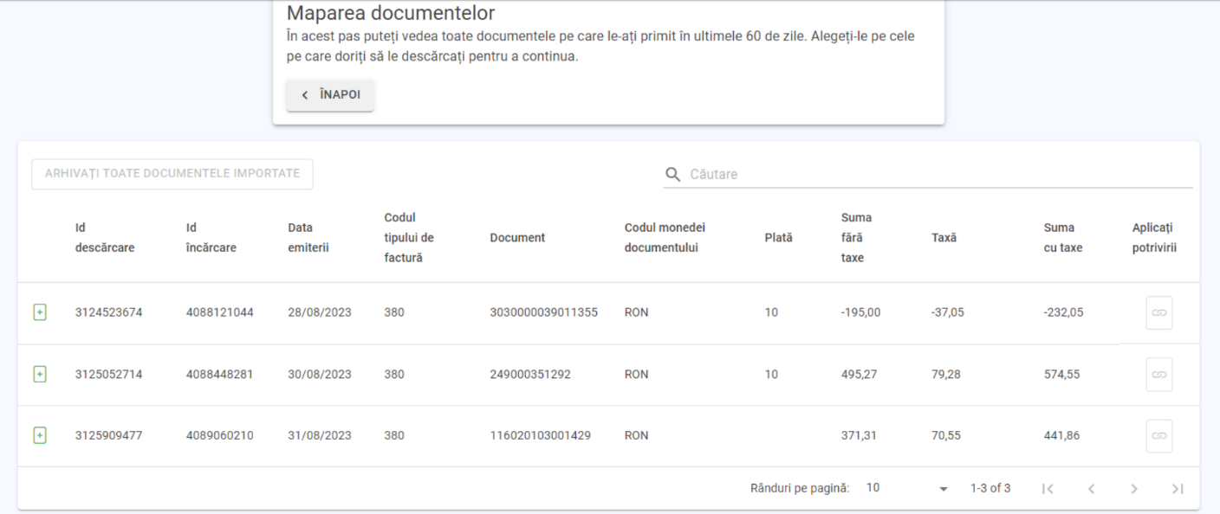
Task: Sort by Data emiterii column header
Action: [x=308, y=237]
